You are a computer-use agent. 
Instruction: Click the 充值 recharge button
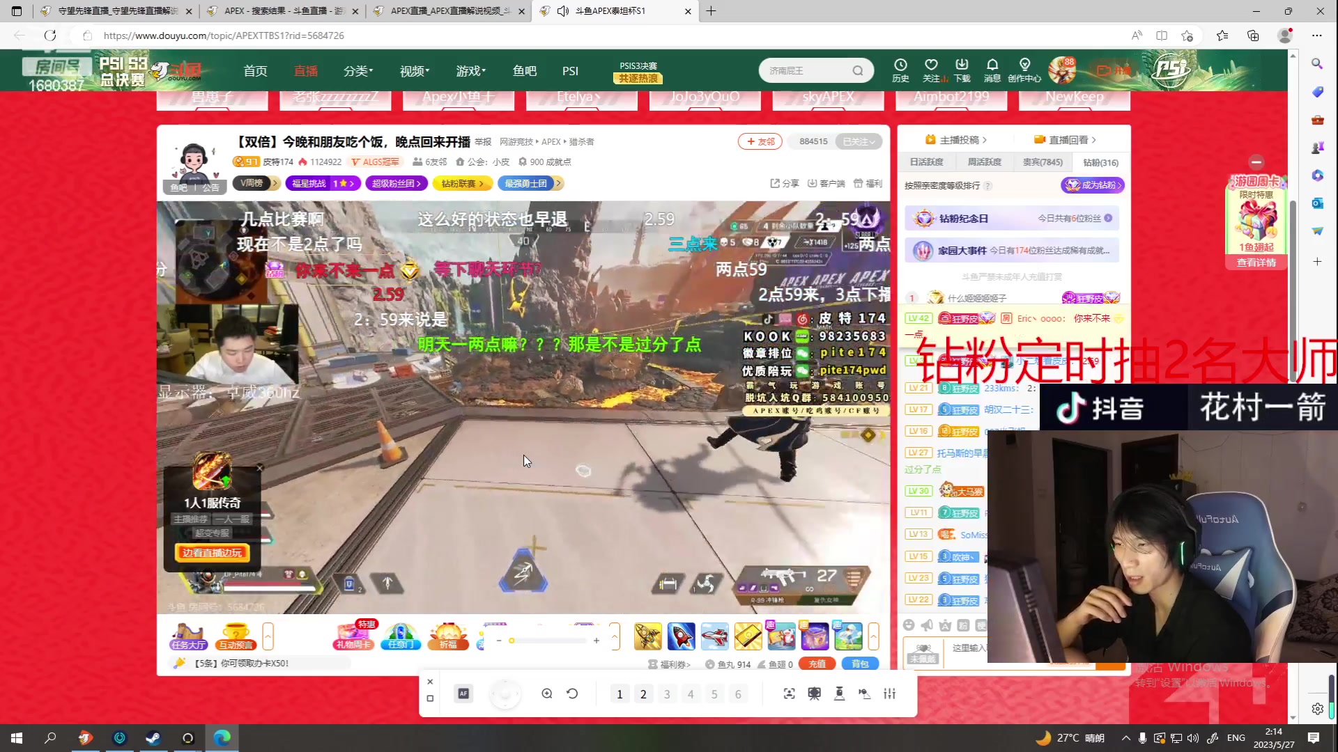[817, 664]
